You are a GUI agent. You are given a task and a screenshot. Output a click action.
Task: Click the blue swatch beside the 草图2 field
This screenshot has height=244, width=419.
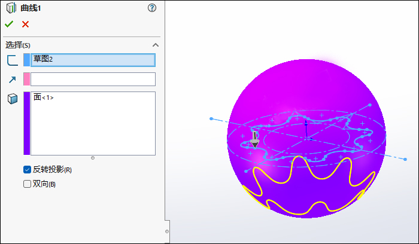[x=26, y=60]
